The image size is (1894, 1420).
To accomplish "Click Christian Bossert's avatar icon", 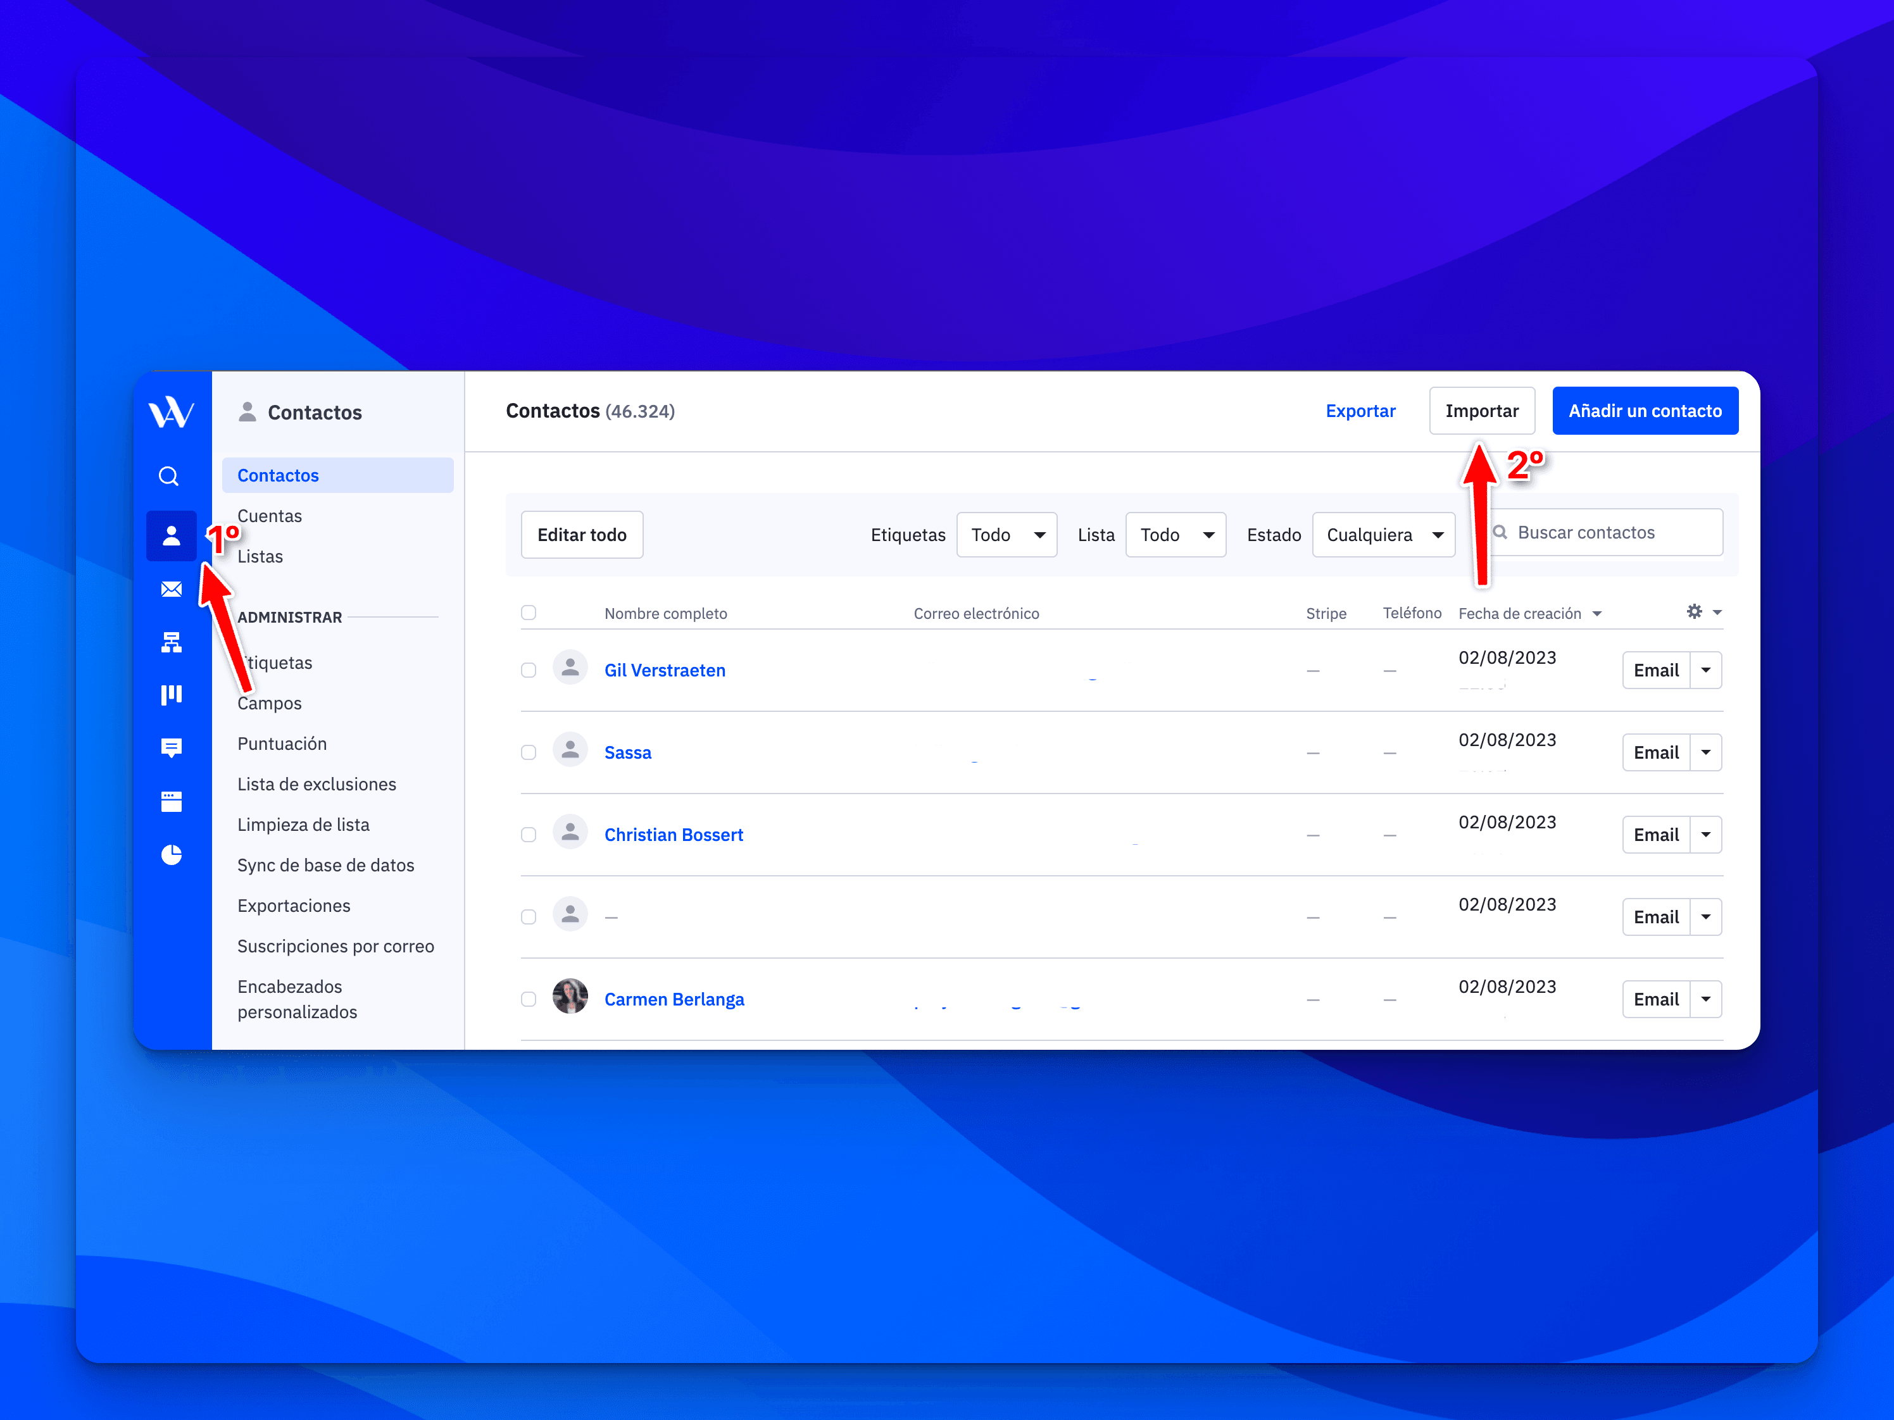I will (570, 832).
